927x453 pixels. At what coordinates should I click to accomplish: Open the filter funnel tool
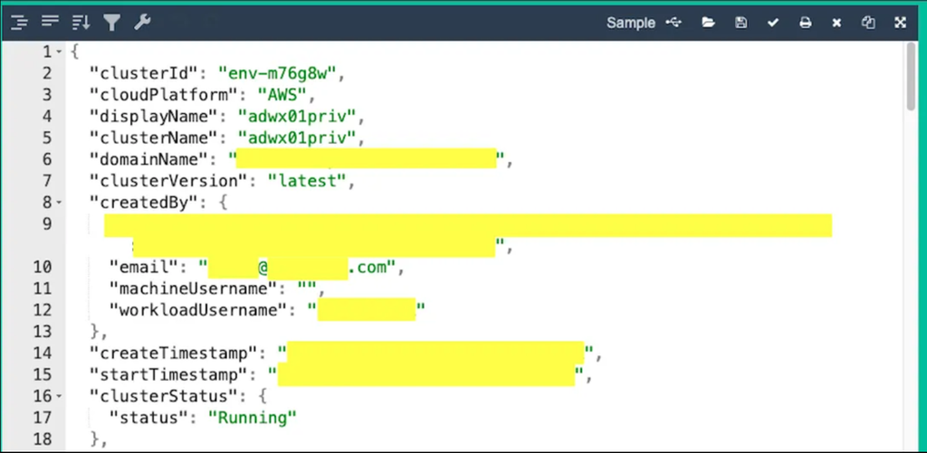point(111,23)
